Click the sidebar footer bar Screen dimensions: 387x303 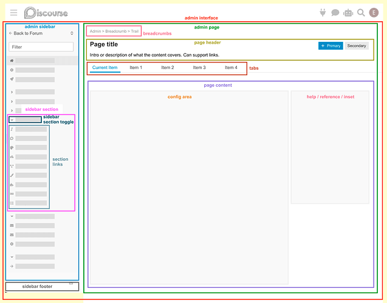tap(42, 287)
